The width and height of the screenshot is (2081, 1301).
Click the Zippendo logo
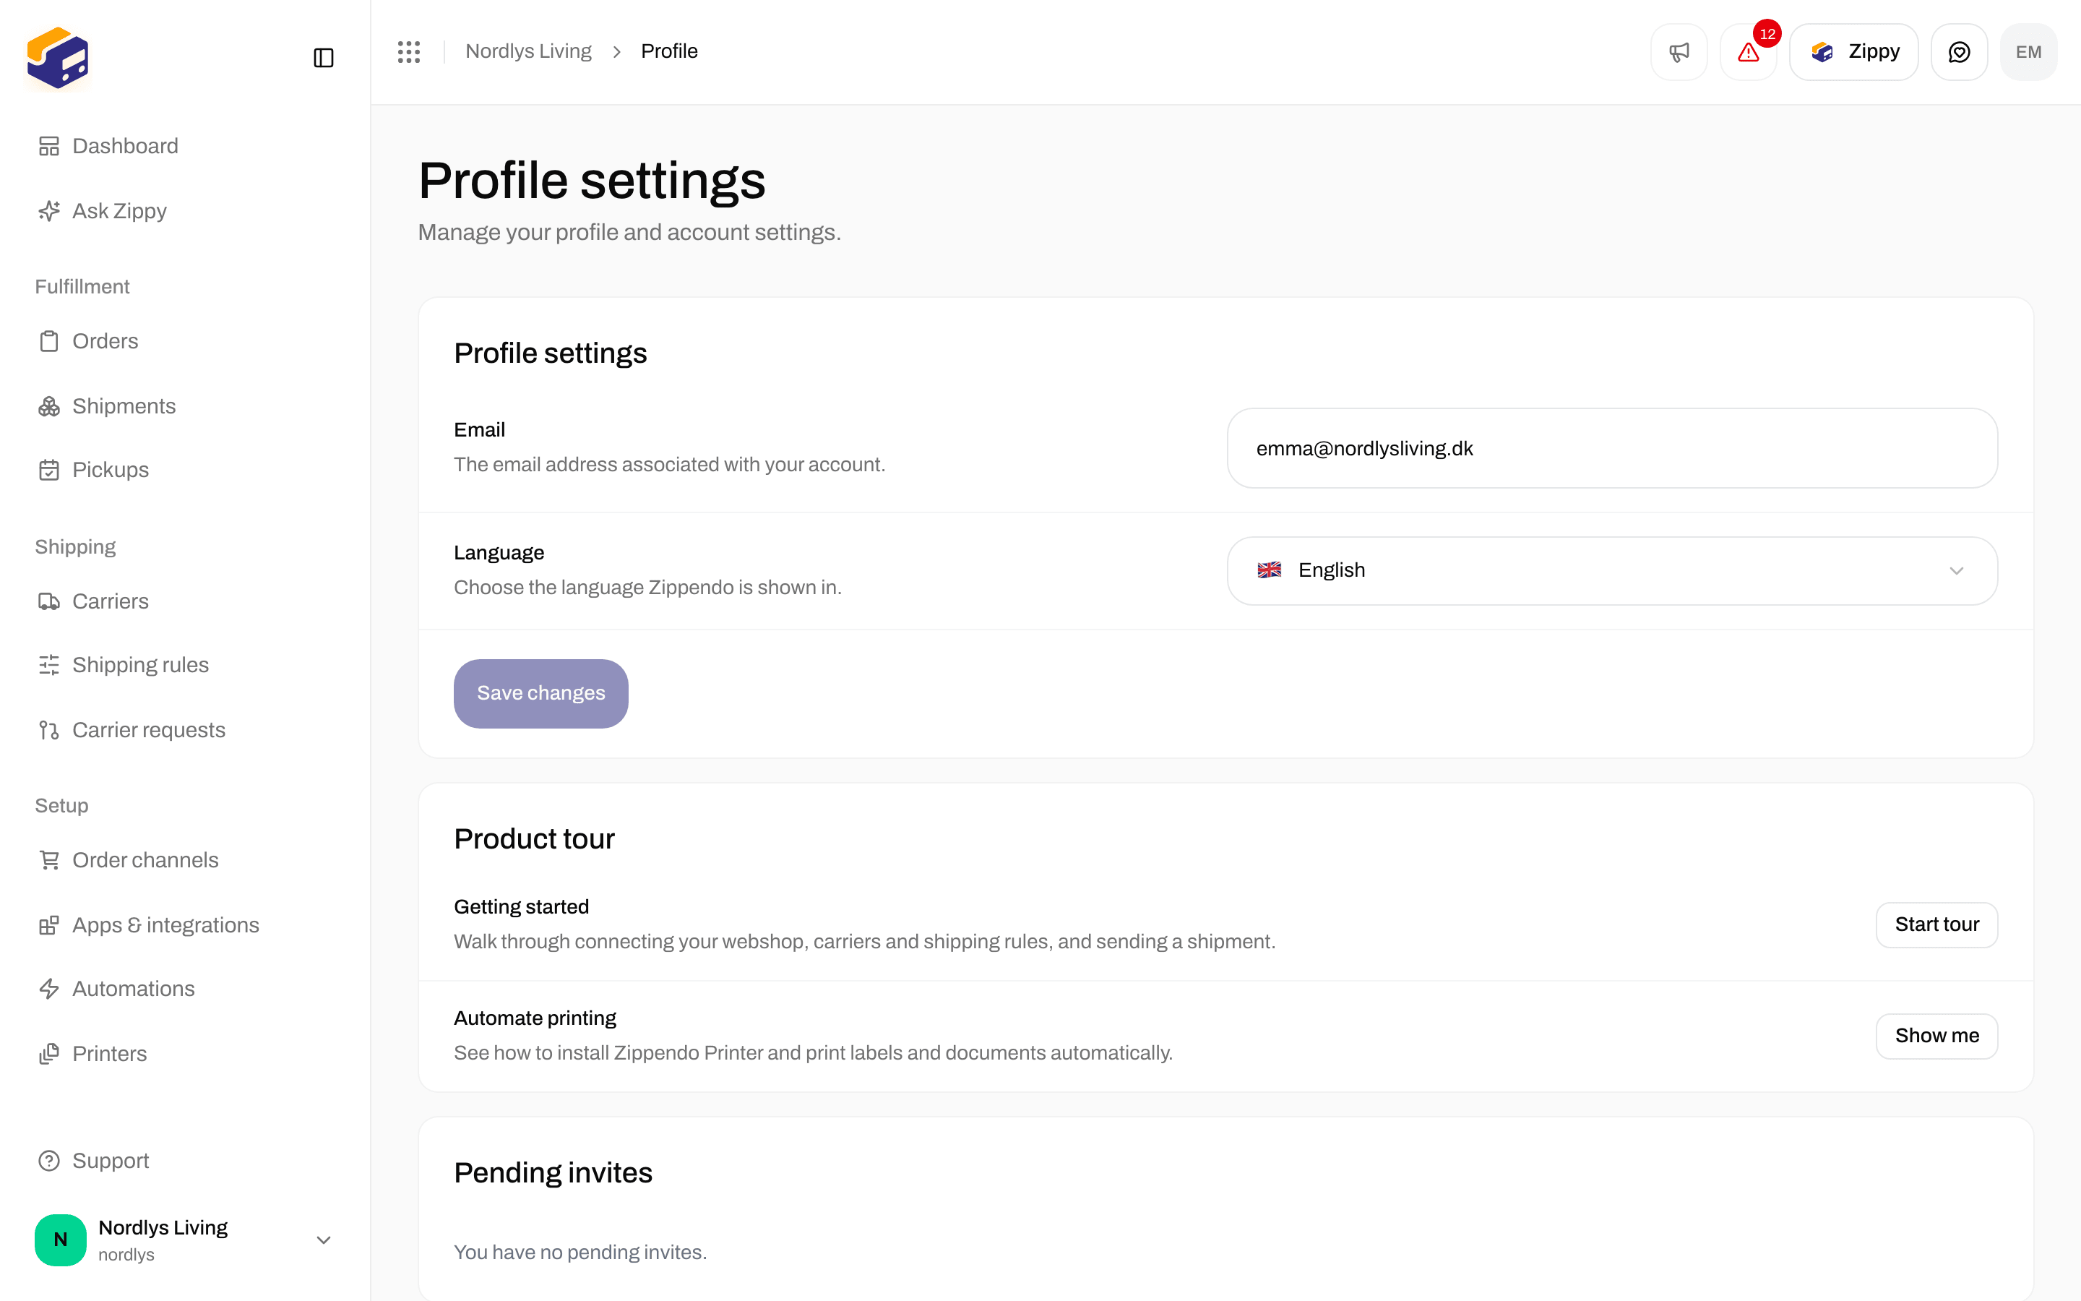tap(58, 58)
